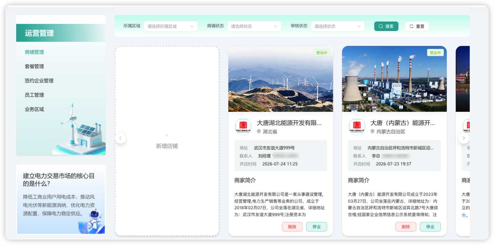Delete the 大唐湖北能源 store
This screenshot has width=494, height=245.
[292, 227]
